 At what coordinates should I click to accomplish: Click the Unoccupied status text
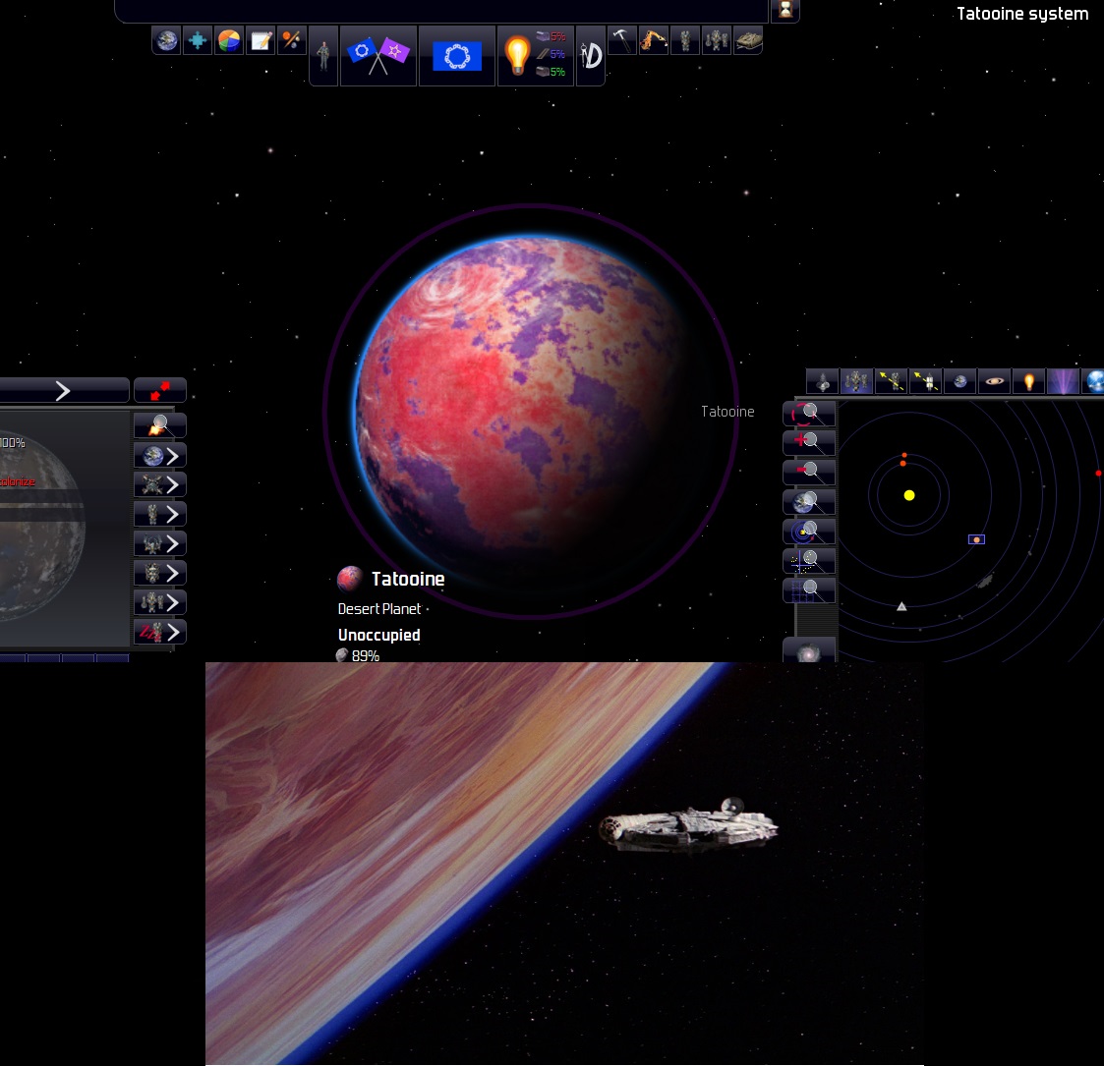[378, 635]
